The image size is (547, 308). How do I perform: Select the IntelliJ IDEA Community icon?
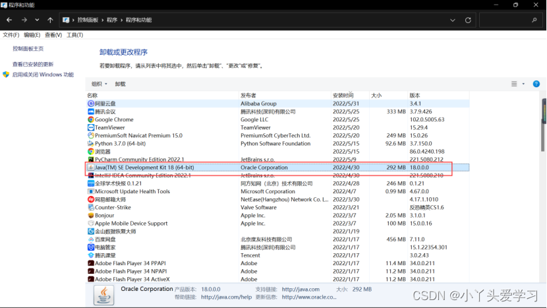click(x=91, y=175)
